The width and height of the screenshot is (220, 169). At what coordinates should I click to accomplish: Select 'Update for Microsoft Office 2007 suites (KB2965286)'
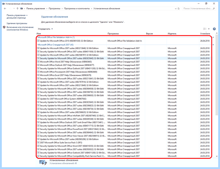point(123,139)
